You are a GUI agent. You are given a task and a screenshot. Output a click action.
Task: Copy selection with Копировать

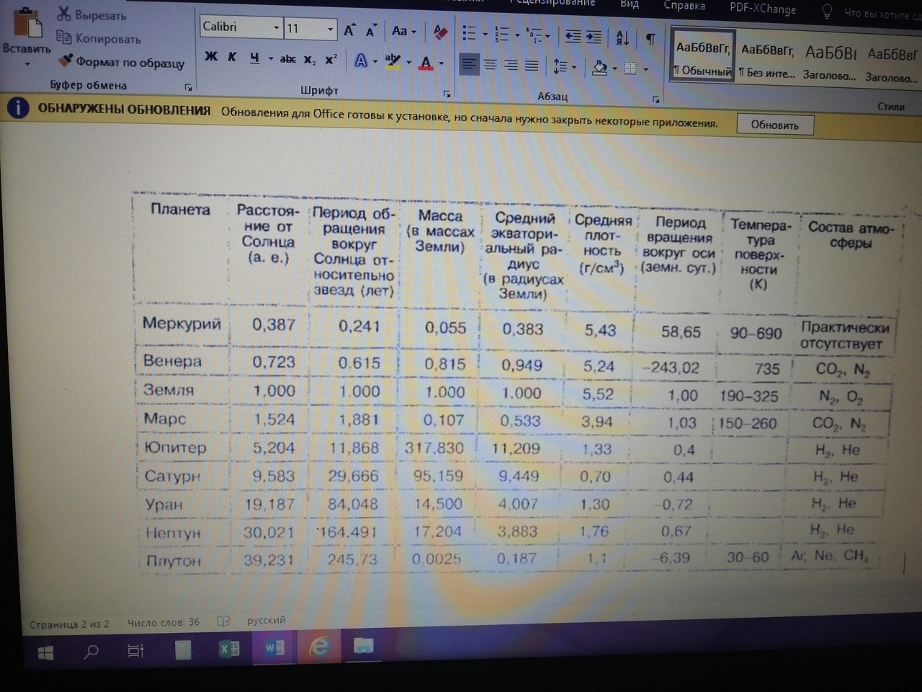(x=99, y=38)
